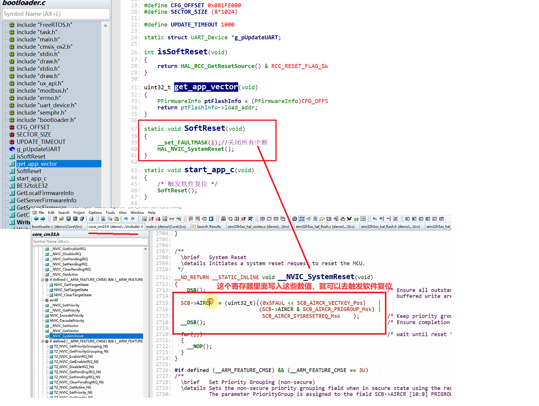This screenshot has width=539, height=406.
Task: Click the C layout icon
Action: [421, 219]
